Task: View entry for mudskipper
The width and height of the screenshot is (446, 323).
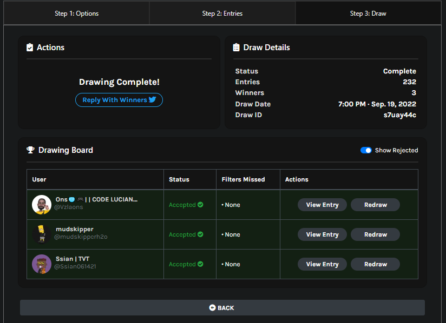Action: [x=322, y=234]
